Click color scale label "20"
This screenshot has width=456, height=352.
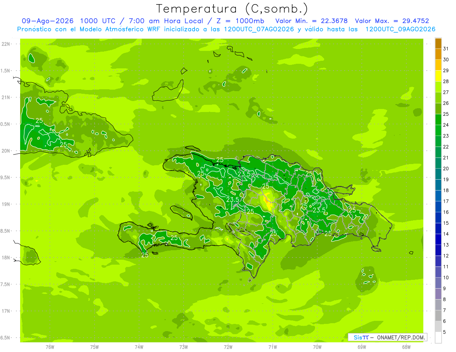coord(446,169)
